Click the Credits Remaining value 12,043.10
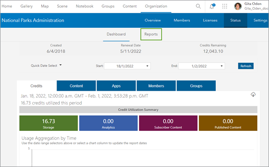The image size is (269, 167). tap(213, 51)
